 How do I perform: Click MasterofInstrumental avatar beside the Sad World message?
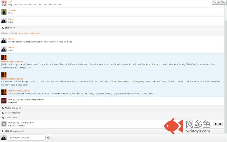[4, 92]
